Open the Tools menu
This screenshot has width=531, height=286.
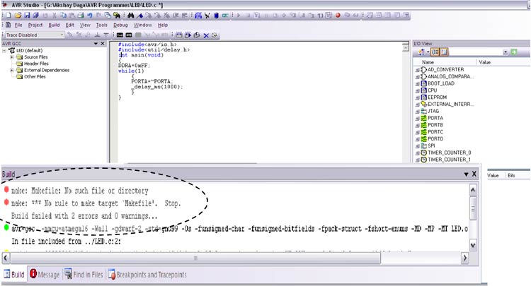101,25
